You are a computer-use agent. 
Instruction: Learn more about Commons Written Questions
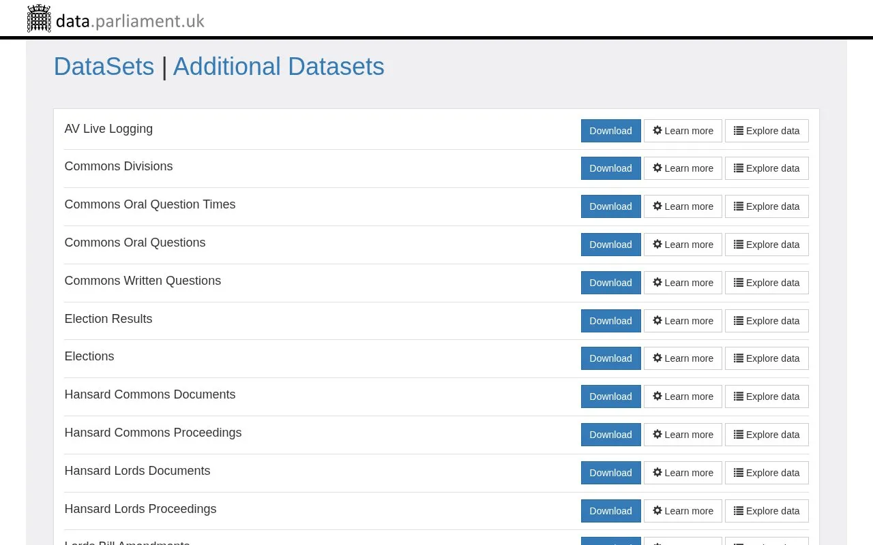(683, 283)
